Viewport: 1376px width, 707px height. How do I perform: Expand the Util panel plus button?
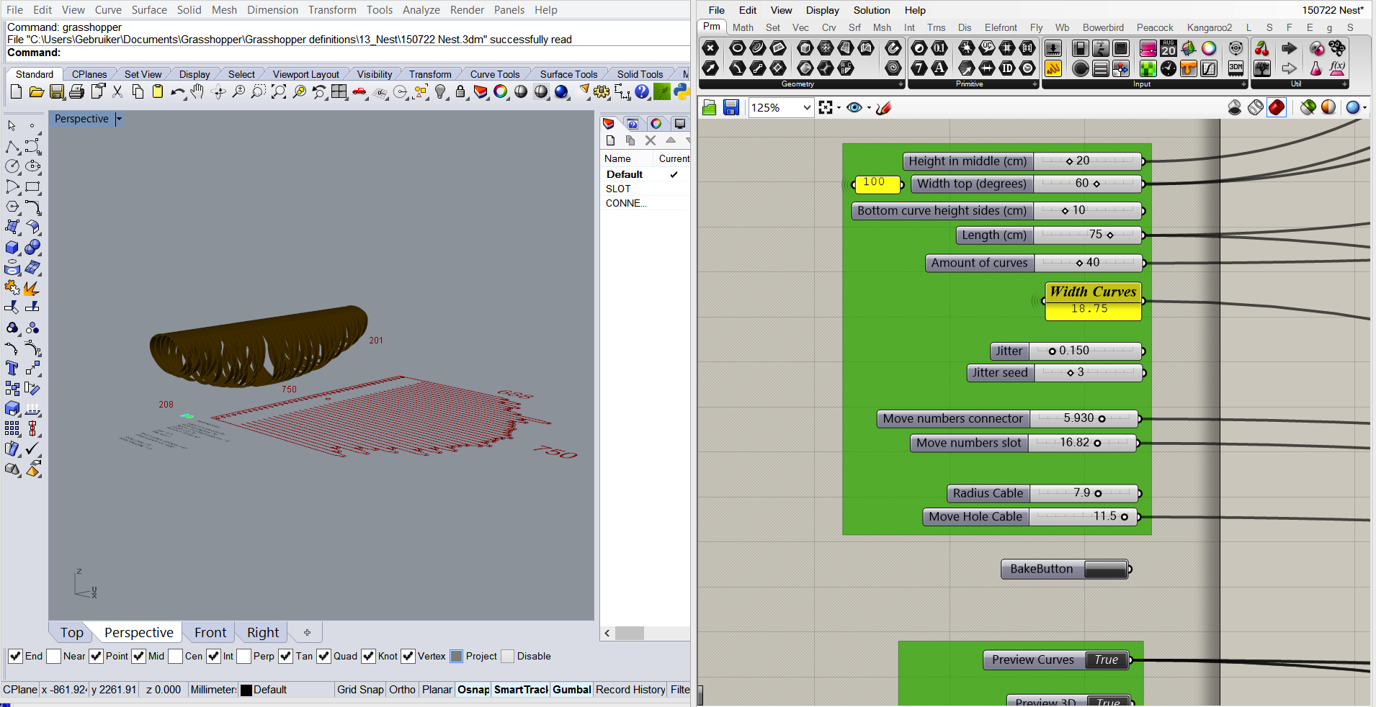(x=1345, y=84)
